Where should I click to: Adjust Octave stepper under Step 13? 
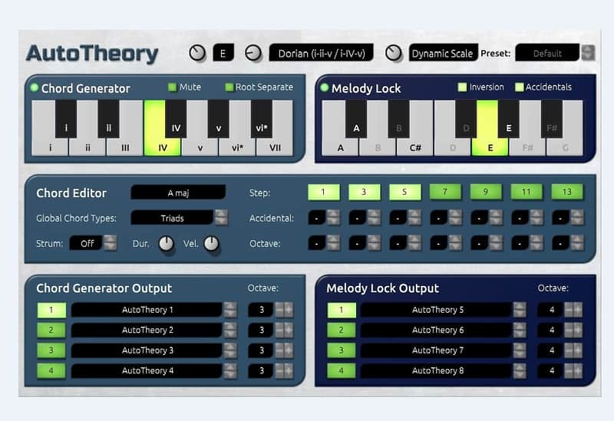pos(577,243)
